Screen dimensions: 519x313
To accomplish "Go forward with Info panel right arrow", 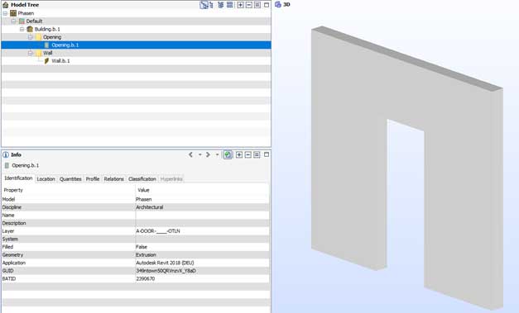I will [x=208, y=154].
